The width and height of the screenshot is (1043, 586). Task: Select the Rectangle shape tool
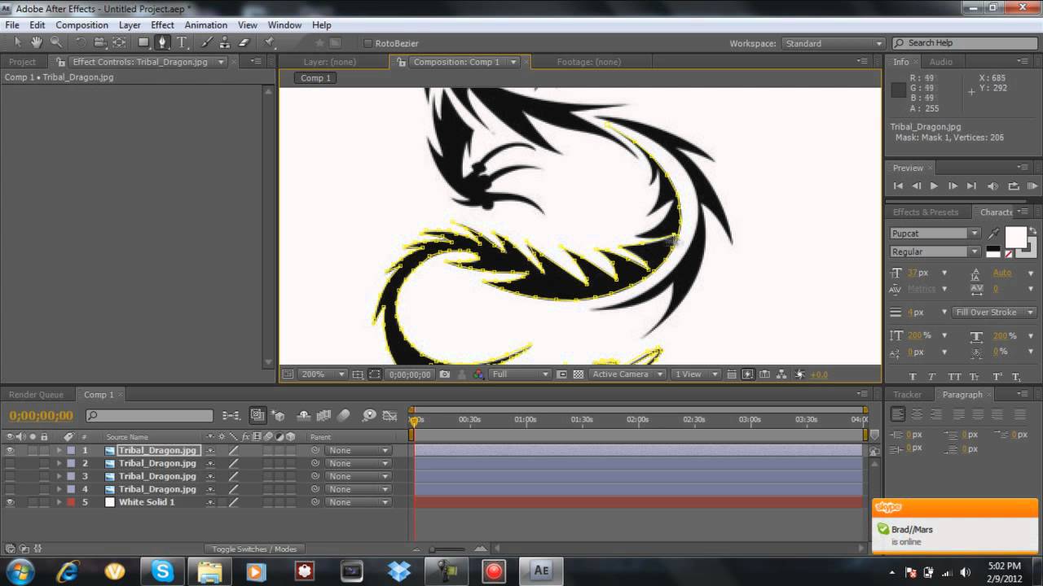tap(143, 42)
